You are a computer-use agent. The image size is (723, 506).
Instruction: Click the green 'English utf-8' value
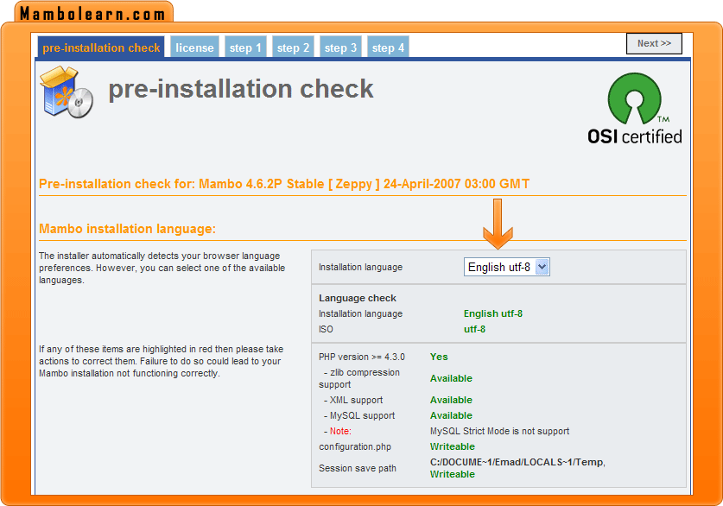pos(493,313)
